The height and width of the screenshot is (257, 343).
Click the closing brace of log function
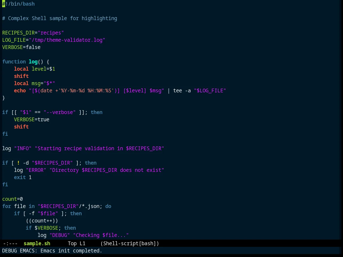4,98
